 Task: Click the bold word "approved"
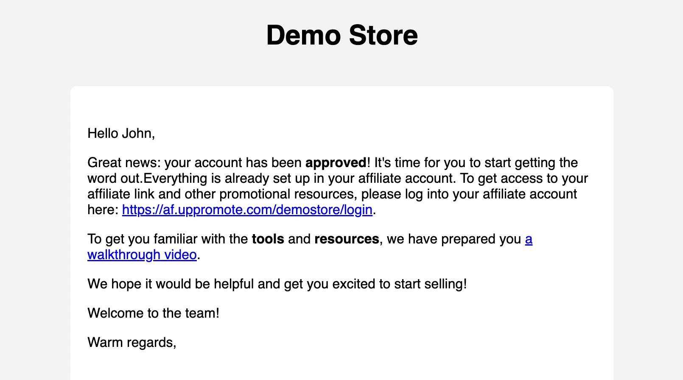tap(336, 163)
